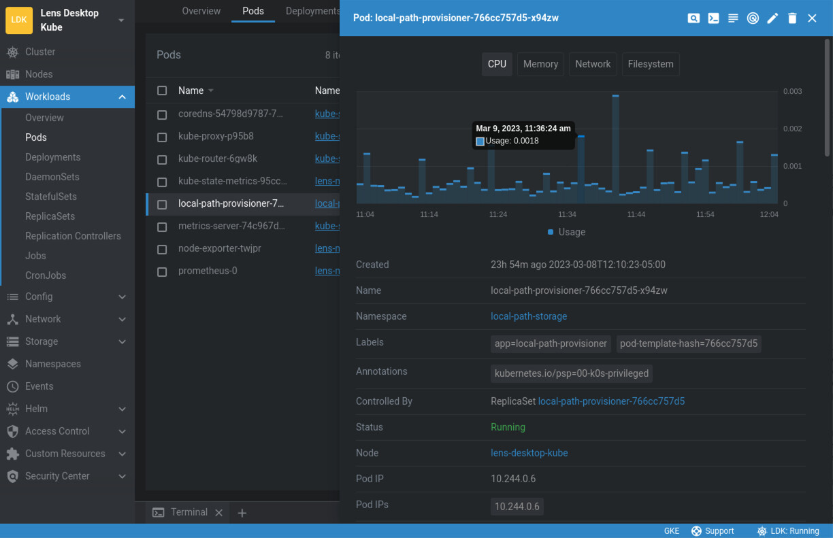
Task: Add new terminal tab with plus icon
Action: click(242, 513)
